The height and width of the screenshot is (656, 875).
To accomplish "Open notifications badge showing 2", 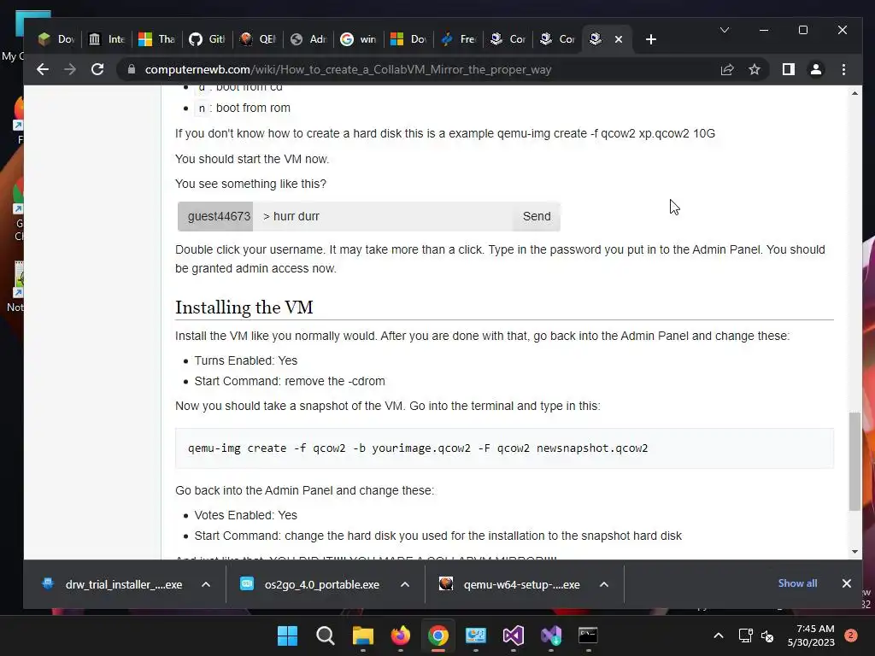I will coord(851,635).
